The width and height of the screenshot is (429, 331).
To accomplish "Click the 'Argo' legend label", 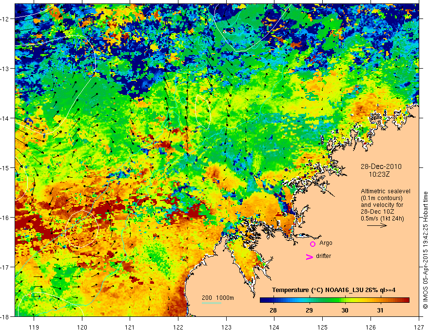I will pyautogui.click(x=326, y=243).
